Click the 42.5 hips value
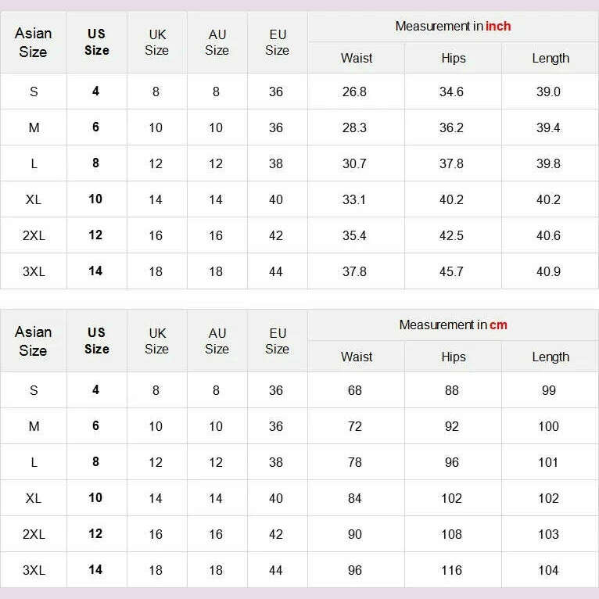This screenshot has height=599, width=599. [x=451, y=235]
